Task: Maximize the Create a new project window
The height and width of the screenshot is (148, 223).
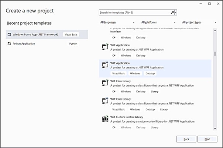Action: pos(209,4)
